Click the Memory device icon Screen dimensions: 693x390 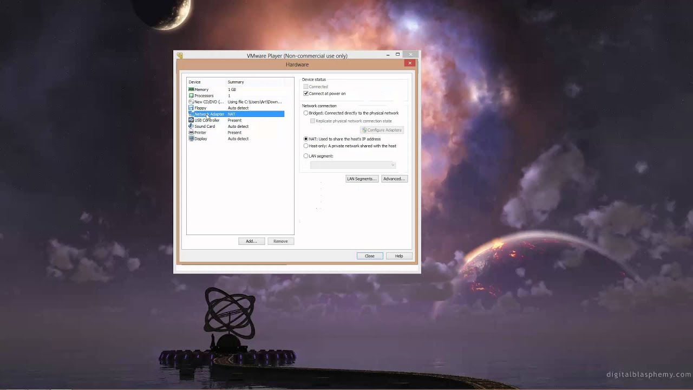click(x=191, y=89)
